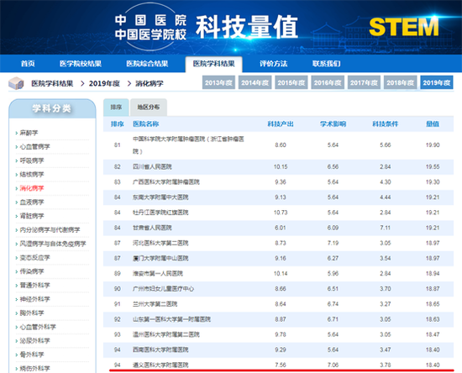The width and height of the screenshot is (462, 373).
Task: Click the 西南医科大学附属医院 hospital name
Action: tap(160, 350)
